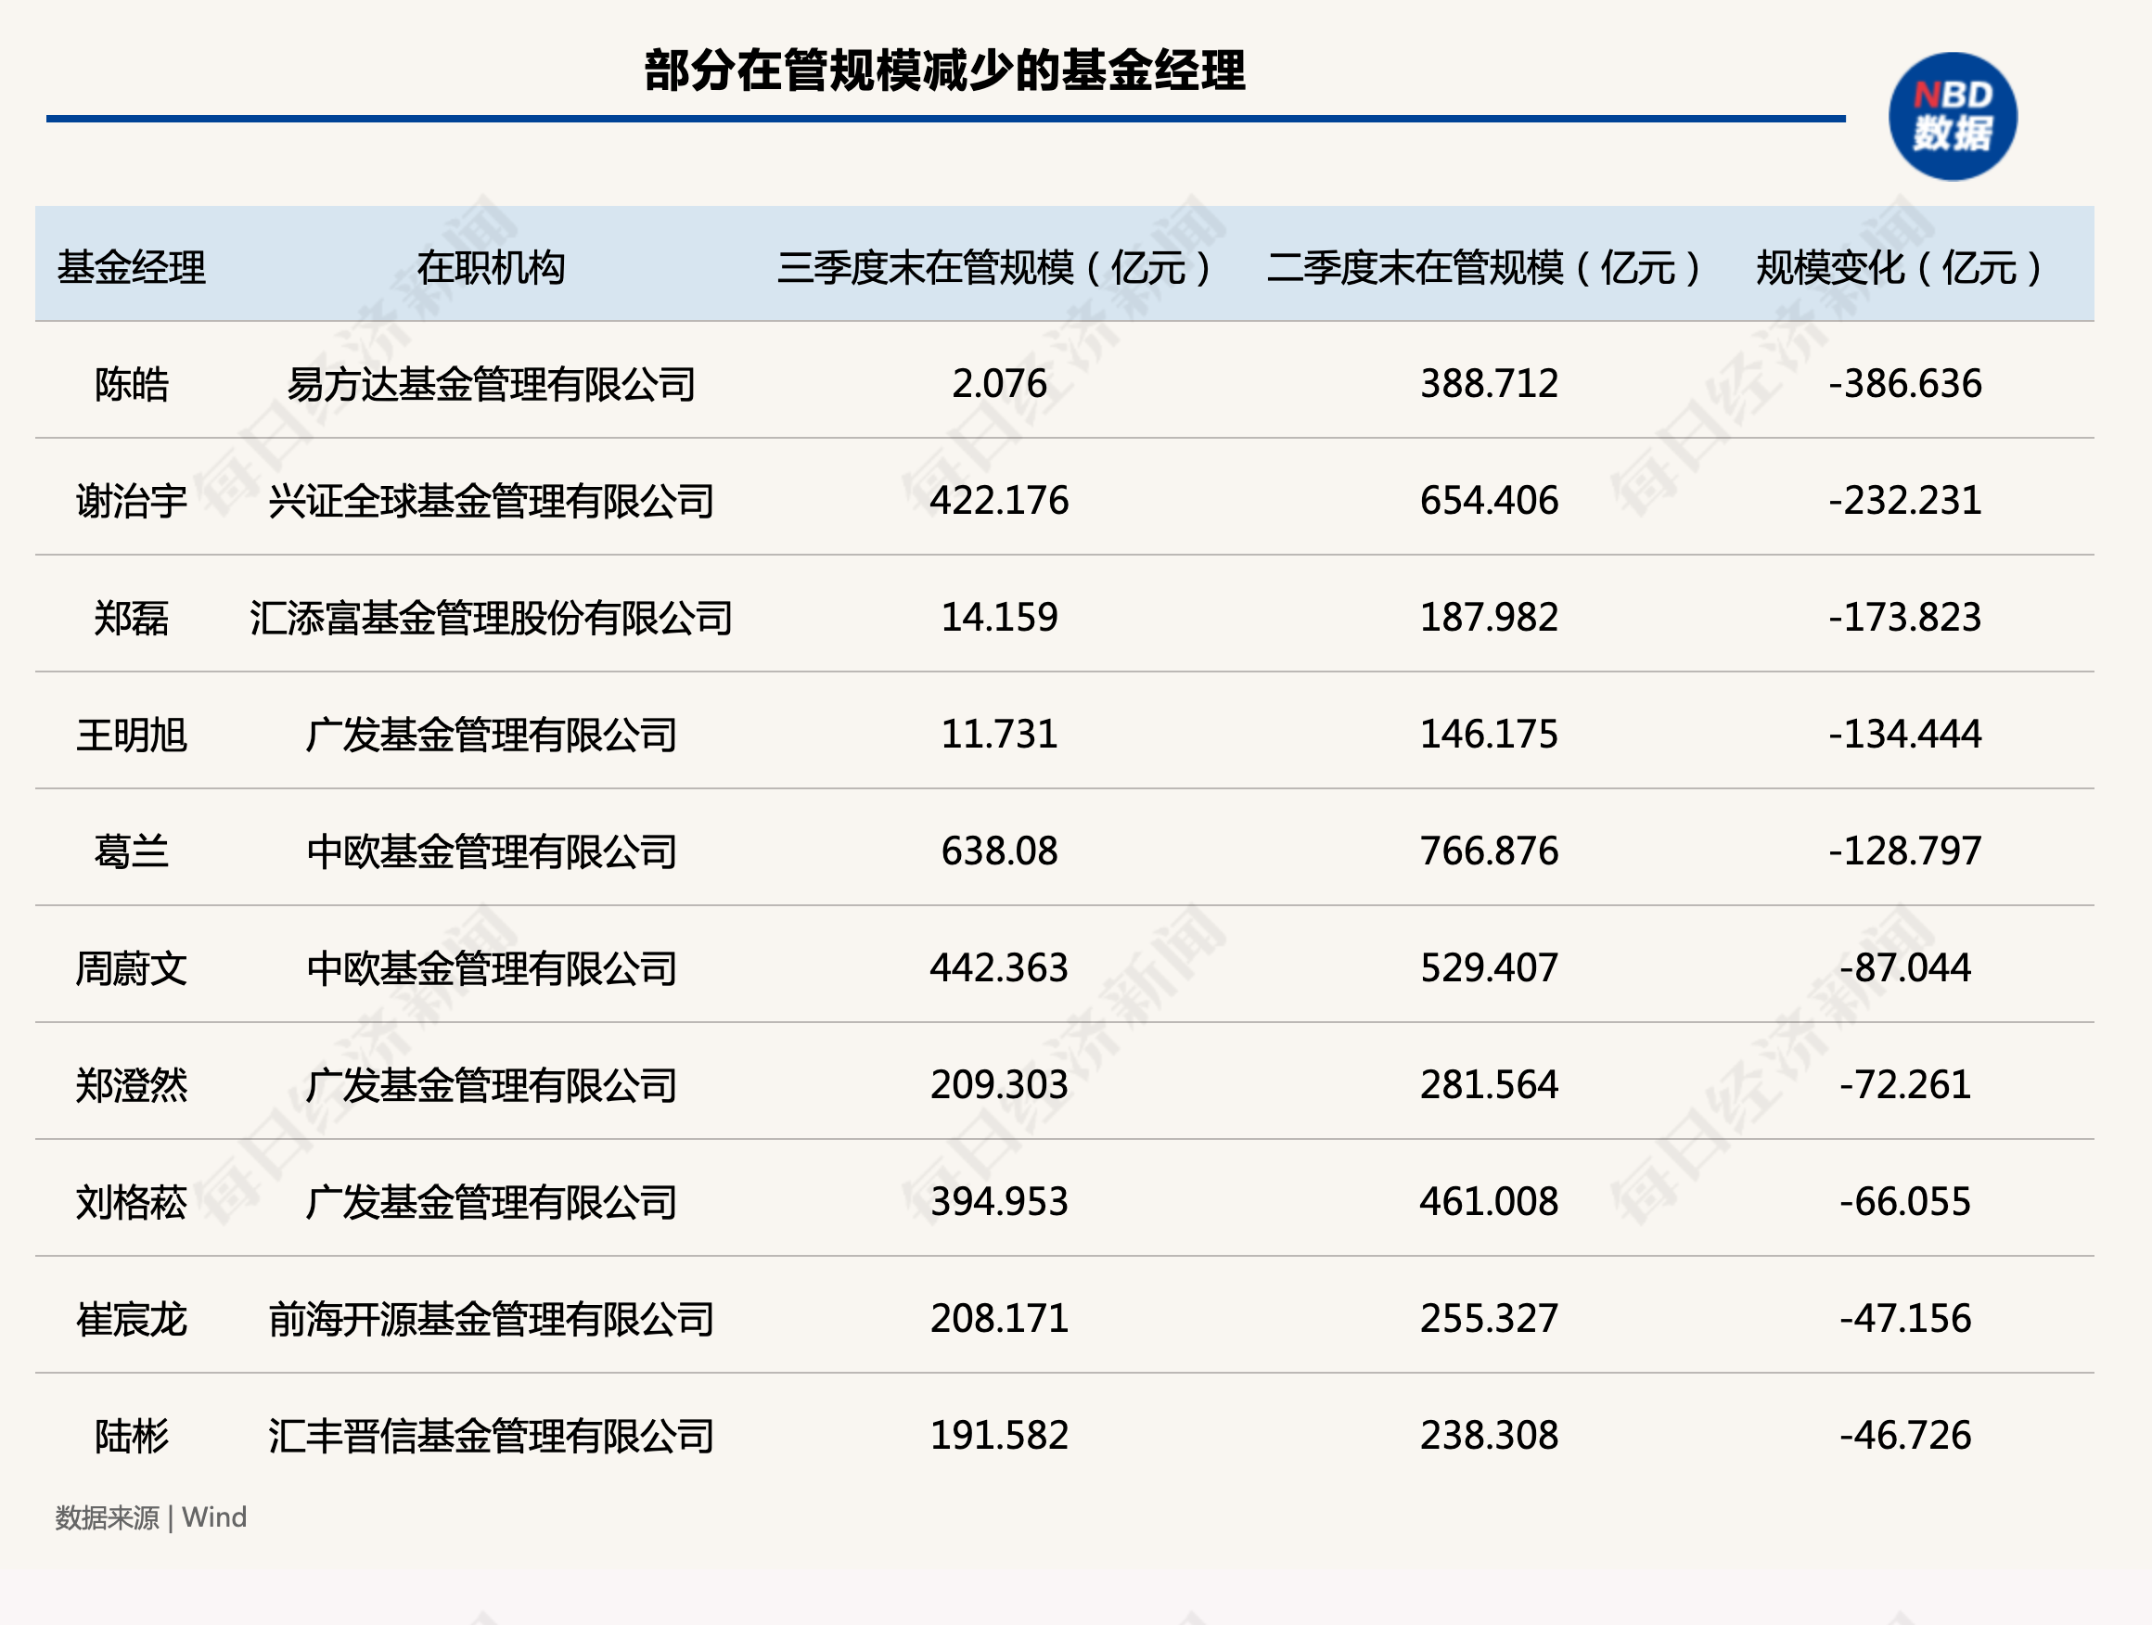Click value 255.327
Viewport: 2152px width, 1625px height.
1489,1317
